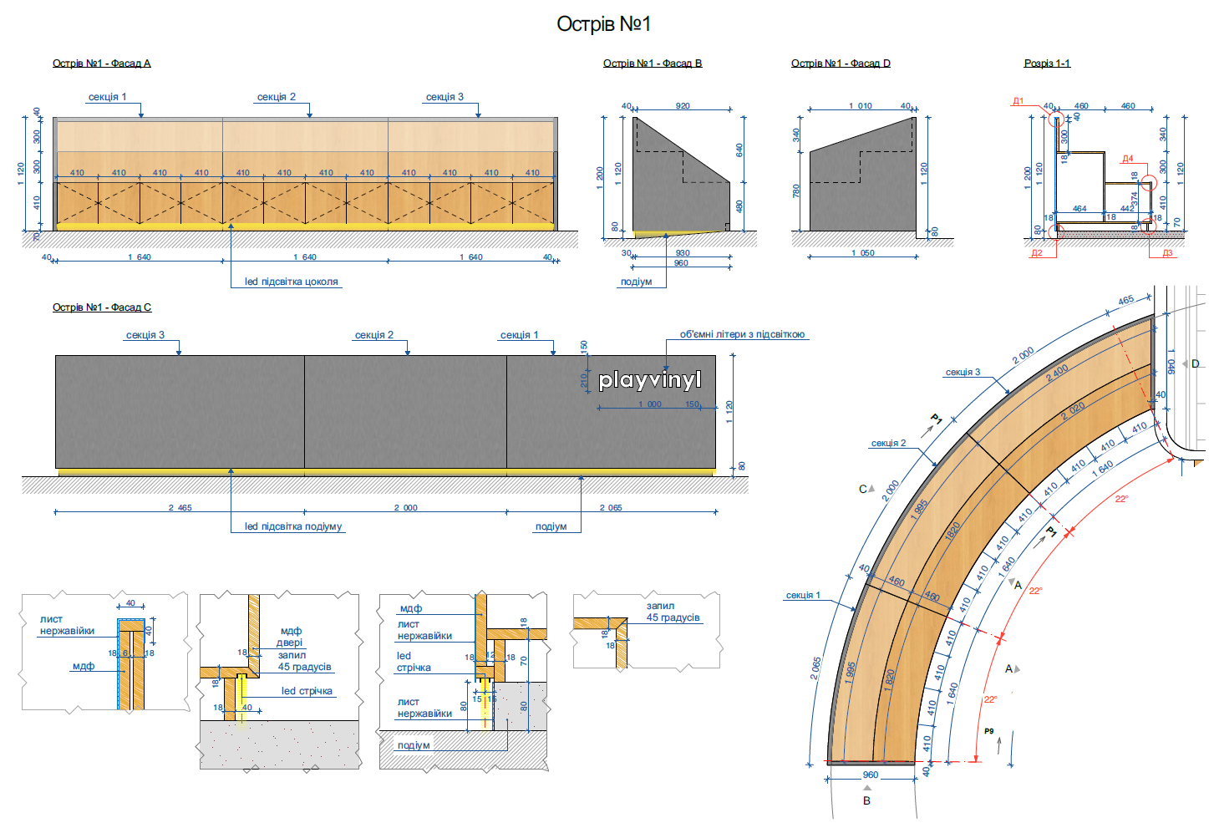The height and width of the screenshot is (823, 1209).
Task: Select the heading "Острів №1 - Фасад A"
Action: pos(101,64)
